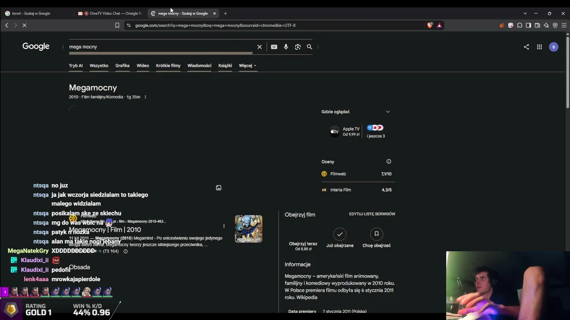This screenshot has width=570, height=320.
Task: Open the extension icon with red dot
Action: click(511, 25)
